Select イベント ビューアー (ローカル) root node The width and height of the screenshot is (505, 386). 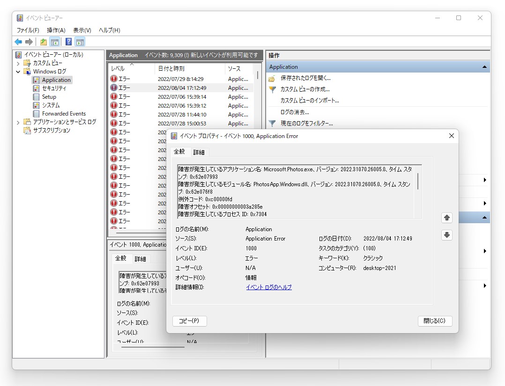(x=53, y=55)
